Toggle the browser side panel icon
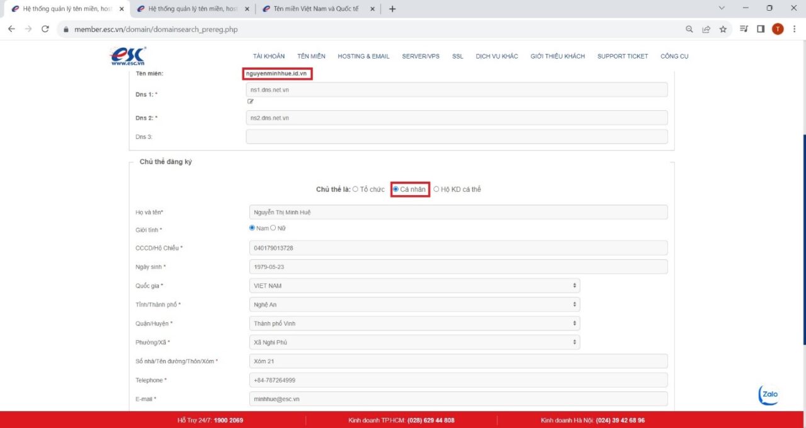Viewport: 806px width, 428px height. pyautogui.click(x=761, y=29)
